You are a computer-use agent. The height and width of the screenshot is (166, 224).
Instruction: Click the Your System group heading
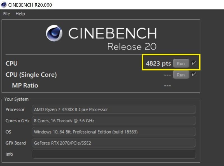[x=17, y=99]
